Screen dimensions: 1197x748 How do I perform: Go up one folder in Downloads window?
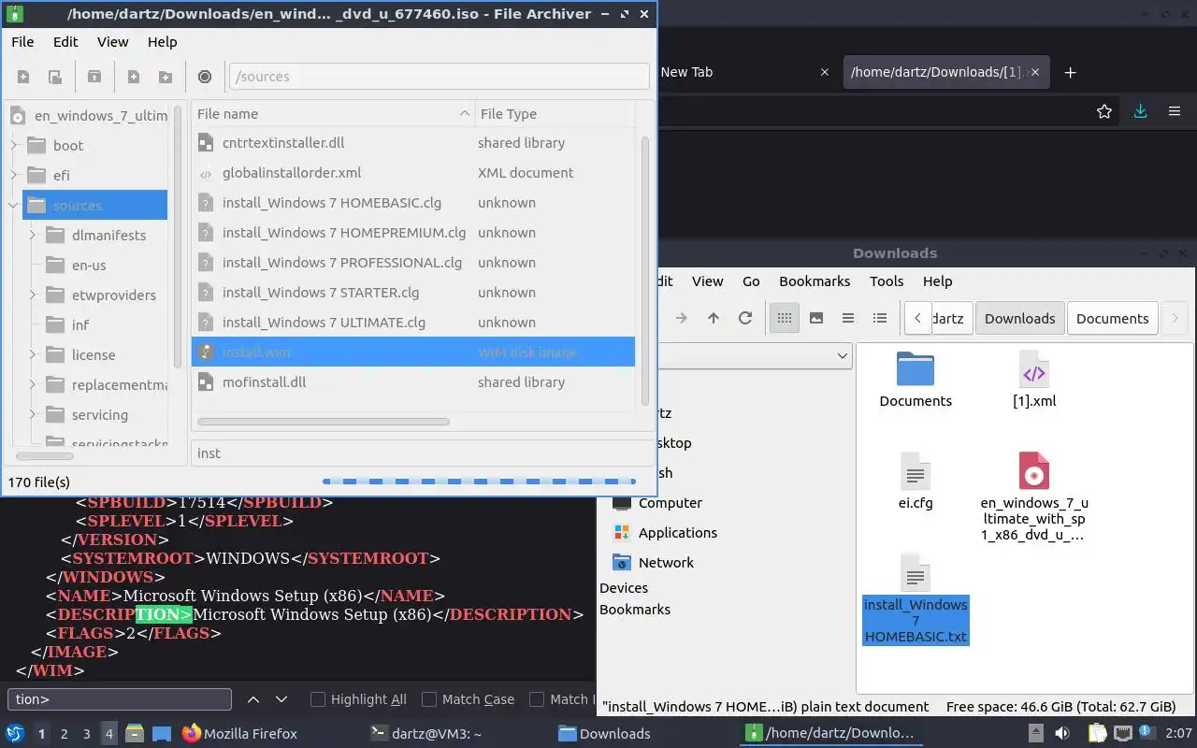click(714, 318)
